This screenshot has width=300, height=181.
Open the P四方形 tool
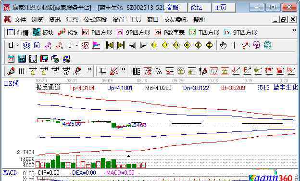pyautogui.click(x=97, y=32)
